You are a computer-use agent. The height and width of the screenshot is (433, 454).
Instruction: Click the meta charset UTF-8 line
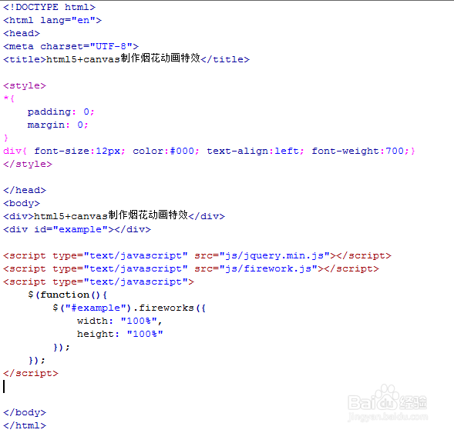[71, 46]
